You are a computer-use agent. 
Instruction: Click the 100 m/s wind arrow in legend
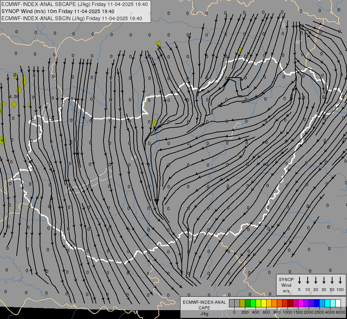340,280
